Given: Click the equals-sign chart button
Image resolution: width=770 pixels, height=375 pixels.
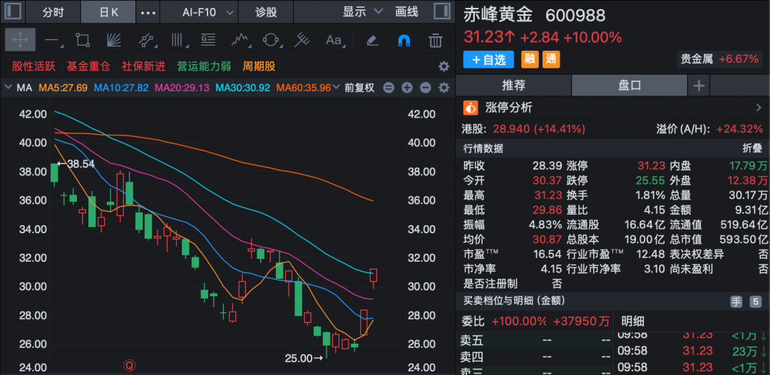Looking at the screenshot, I should [389, 88].
